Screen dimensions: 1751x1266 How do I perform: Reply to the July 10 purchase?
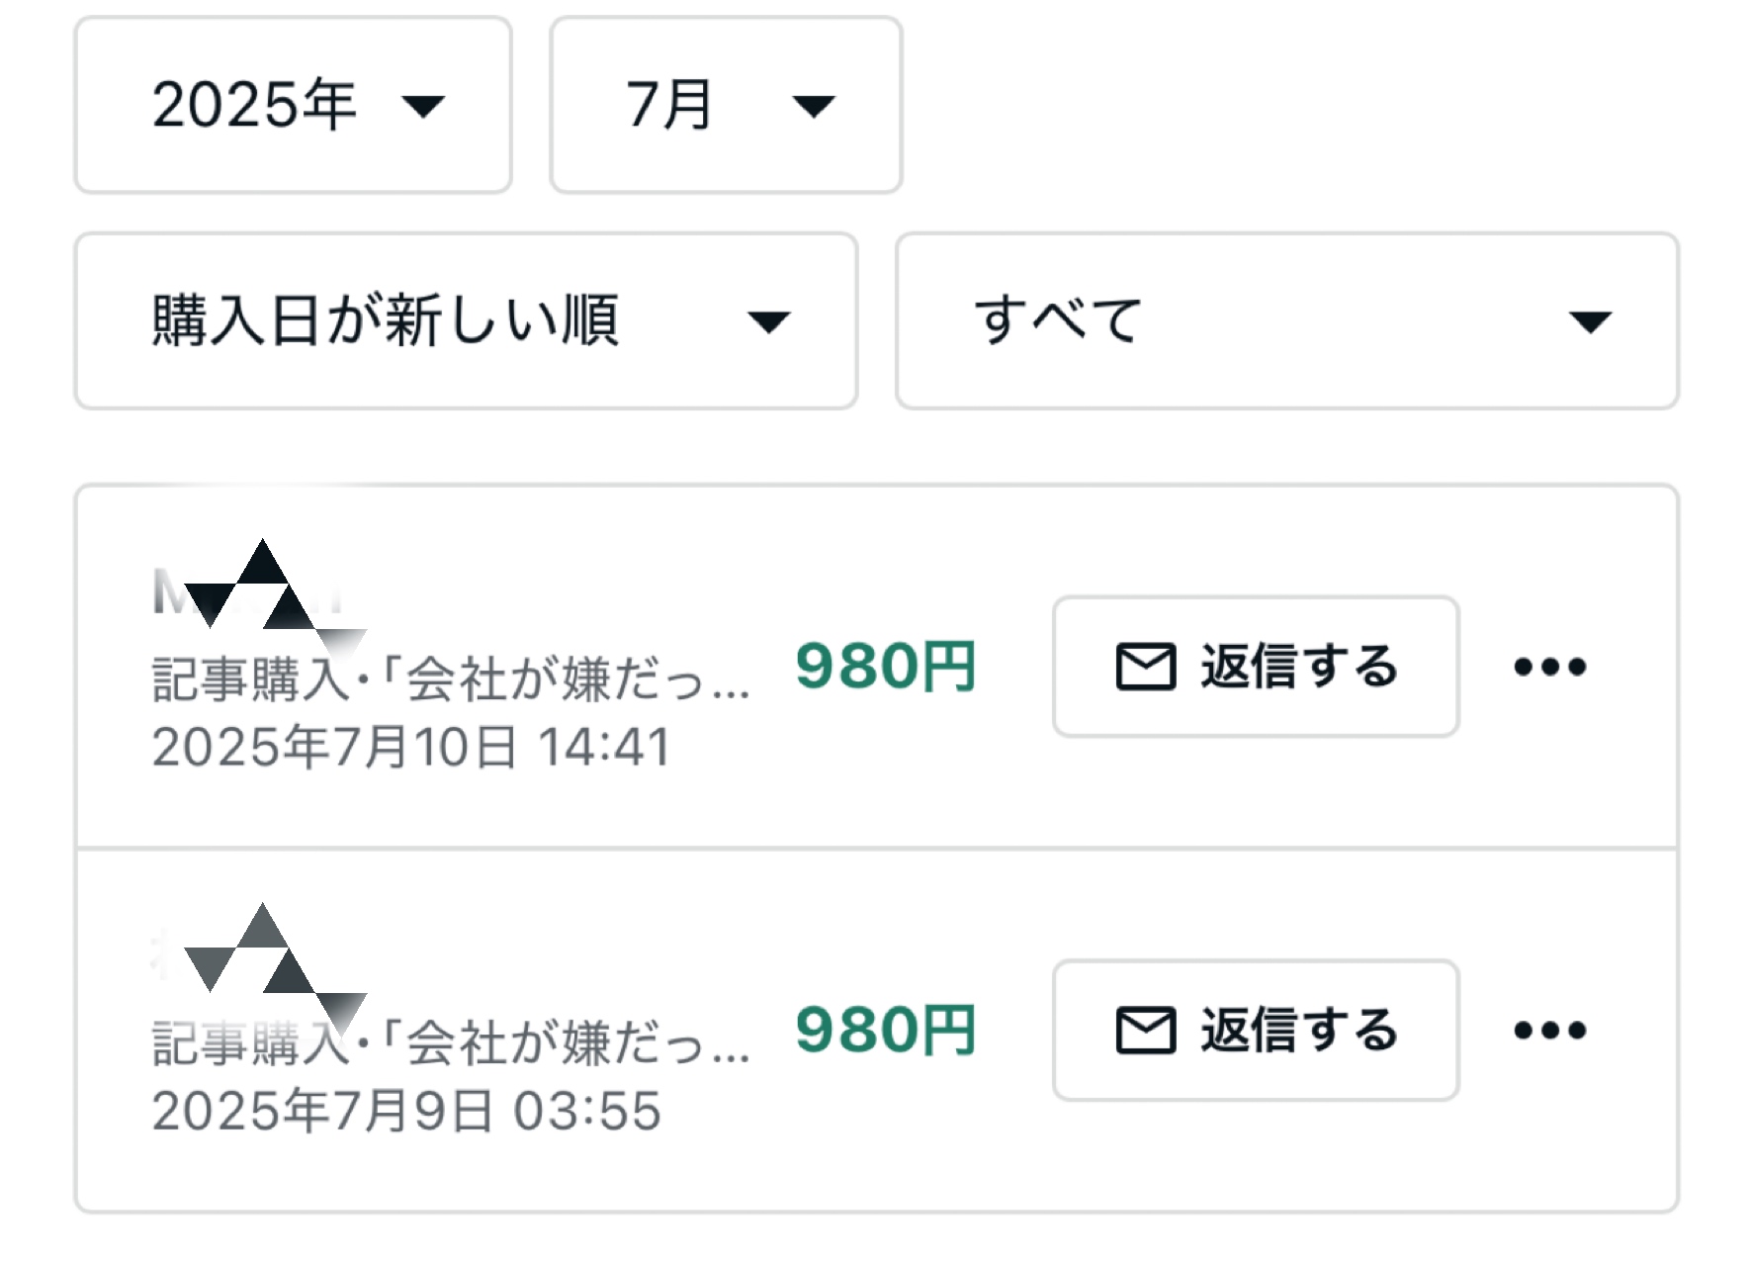pos(1256,666)
